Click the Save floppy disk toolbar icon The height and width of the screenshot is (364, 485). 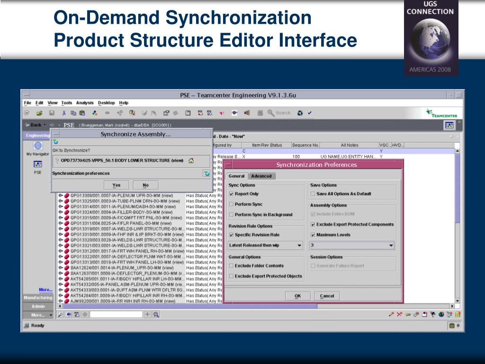[52, 113]
